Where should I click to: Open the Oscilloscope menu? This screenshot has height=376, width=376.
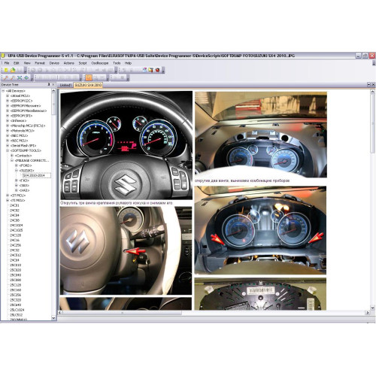[x=100, y=63]
